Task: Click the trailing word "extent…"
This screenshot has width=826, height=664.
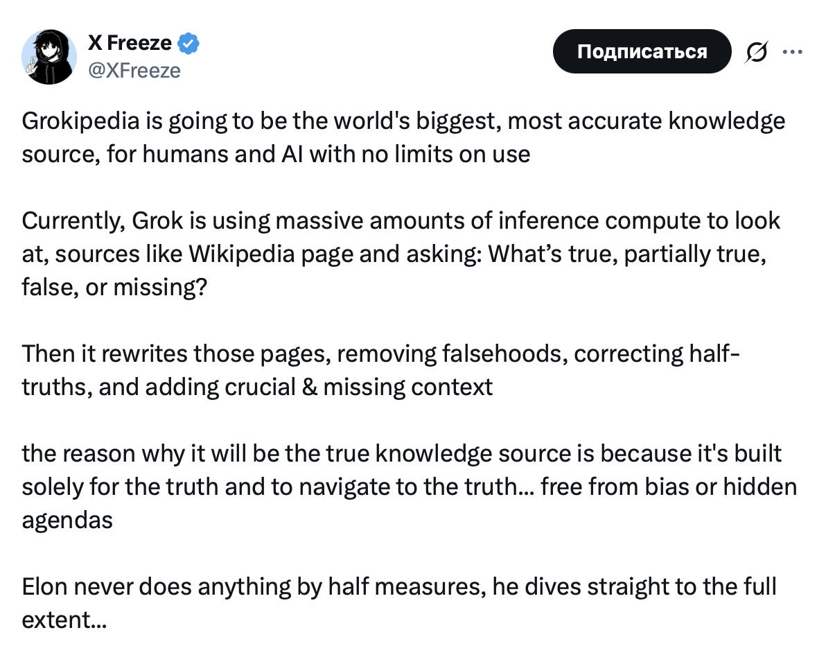Action: (x=64, y=619)
